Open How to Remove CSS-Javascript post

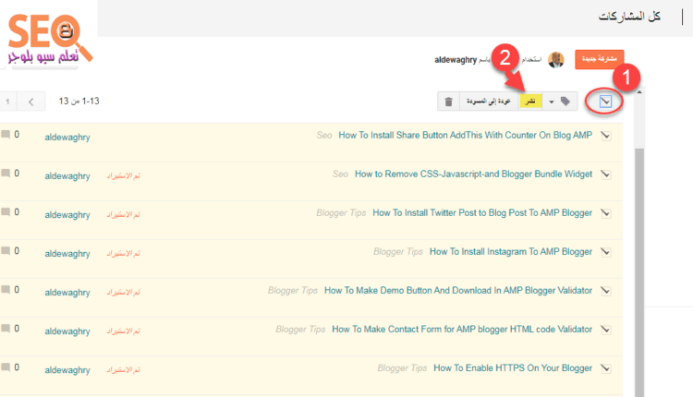(473, 174)
